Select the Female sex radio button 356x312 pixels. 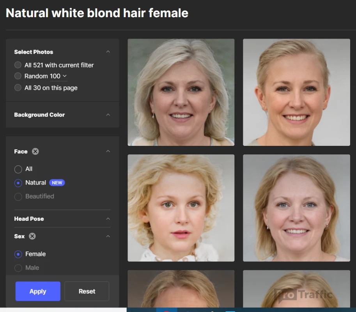18,254
